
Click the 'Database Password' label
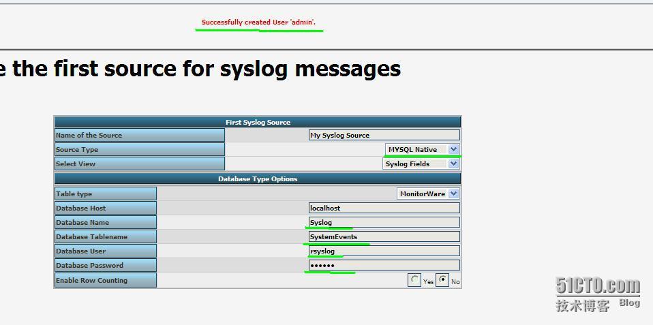point(106,266)
